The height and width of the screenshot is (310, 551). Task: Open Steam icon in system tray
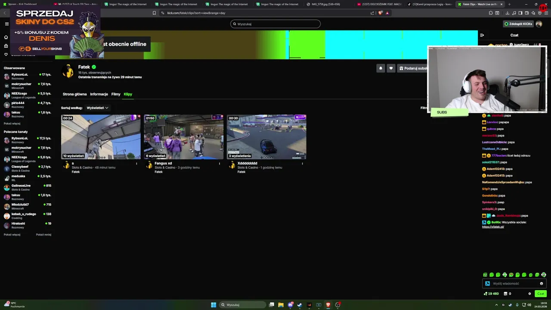(510, 305)
